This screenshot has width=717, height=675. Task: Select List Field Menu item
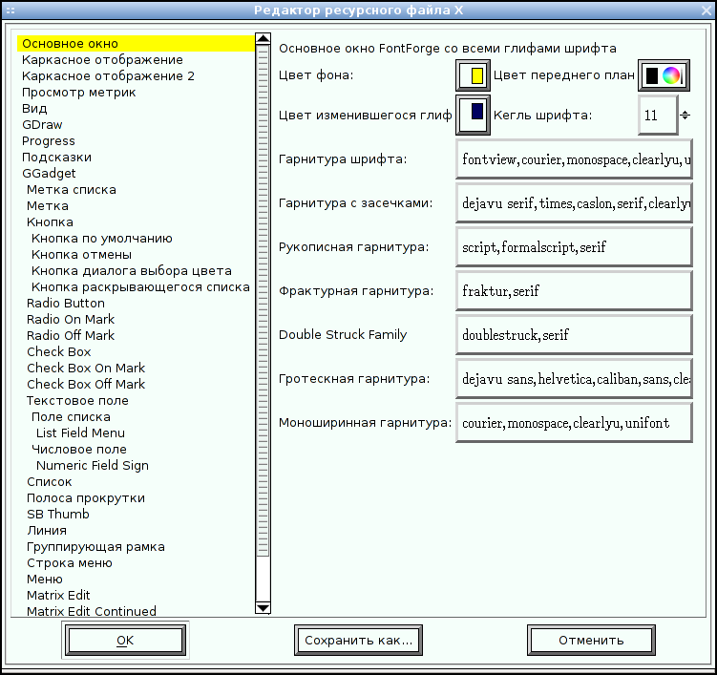(80, 433)
